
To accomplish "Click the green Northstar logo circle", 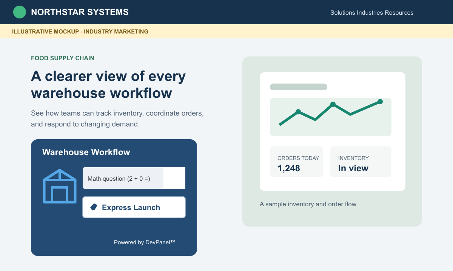I will (x=20, y=12).
